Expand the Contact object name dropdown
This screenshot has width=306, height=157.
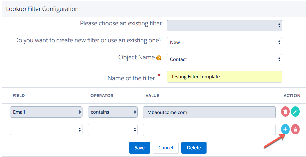click(x=224, y=59)
